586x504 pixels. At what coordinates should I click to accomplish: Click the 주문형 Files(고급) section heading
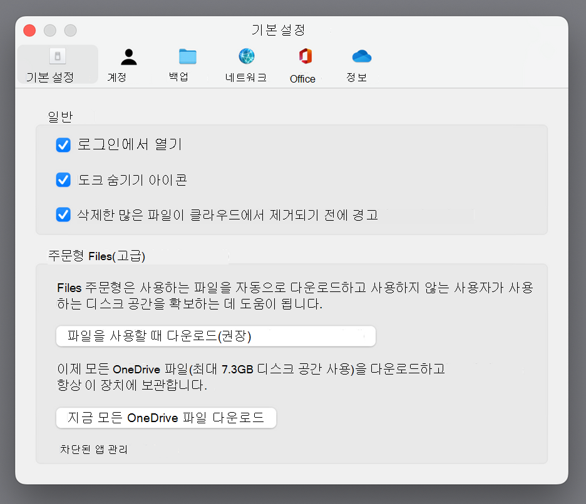[96, 256]
